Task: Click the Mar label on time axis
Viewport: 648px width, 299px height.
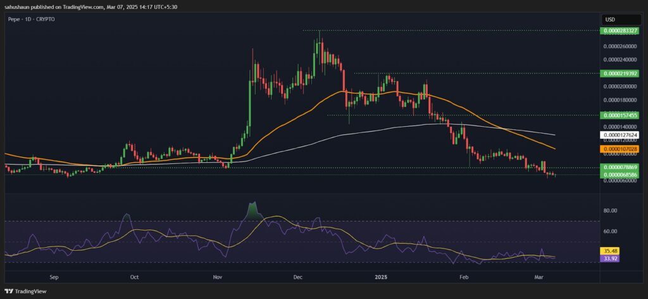Action: [x=539, y=277]
